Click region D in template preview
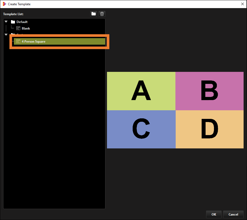The height and width of the screenshot is (220, 247). click(x=210, y=129)
